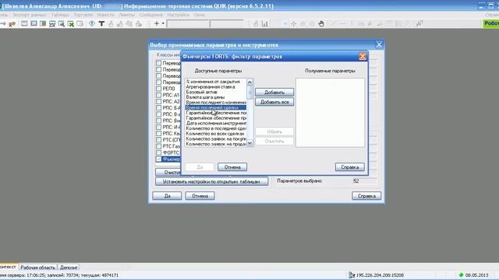
Task: Open the round blue dropdown arrow in toolbar
Action: point(285,24)
